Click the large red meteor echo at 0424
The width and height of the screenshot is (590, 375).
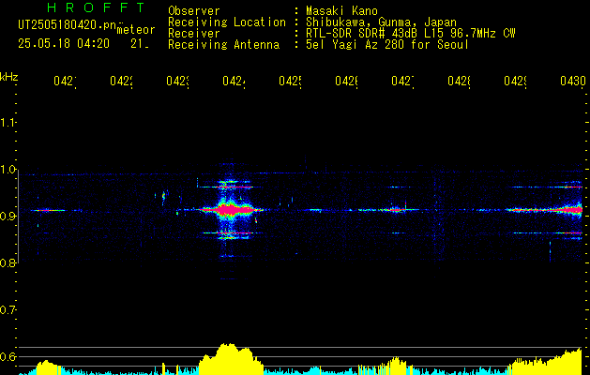click(x=231, y=209)
